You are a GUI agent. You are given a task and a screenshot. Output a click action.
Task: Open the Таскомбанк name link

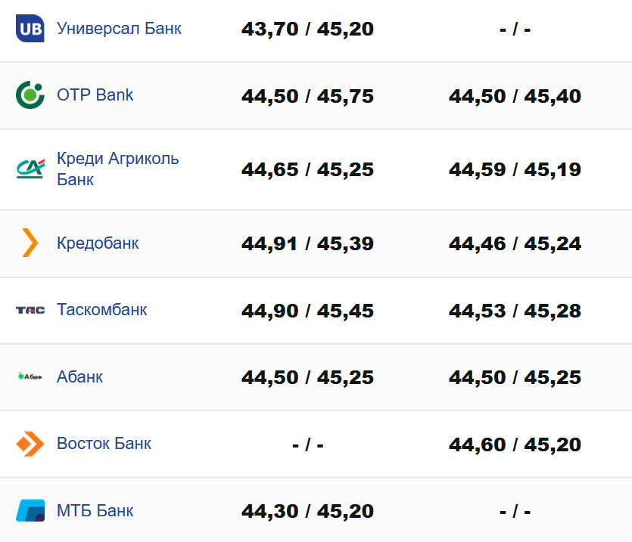tap(102, 310)
